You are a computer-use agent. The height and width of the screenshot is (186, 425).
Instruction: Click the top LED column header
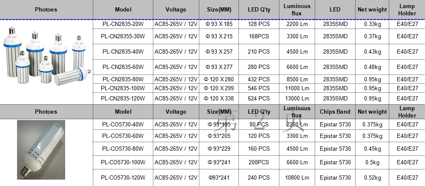pos(335,9)
